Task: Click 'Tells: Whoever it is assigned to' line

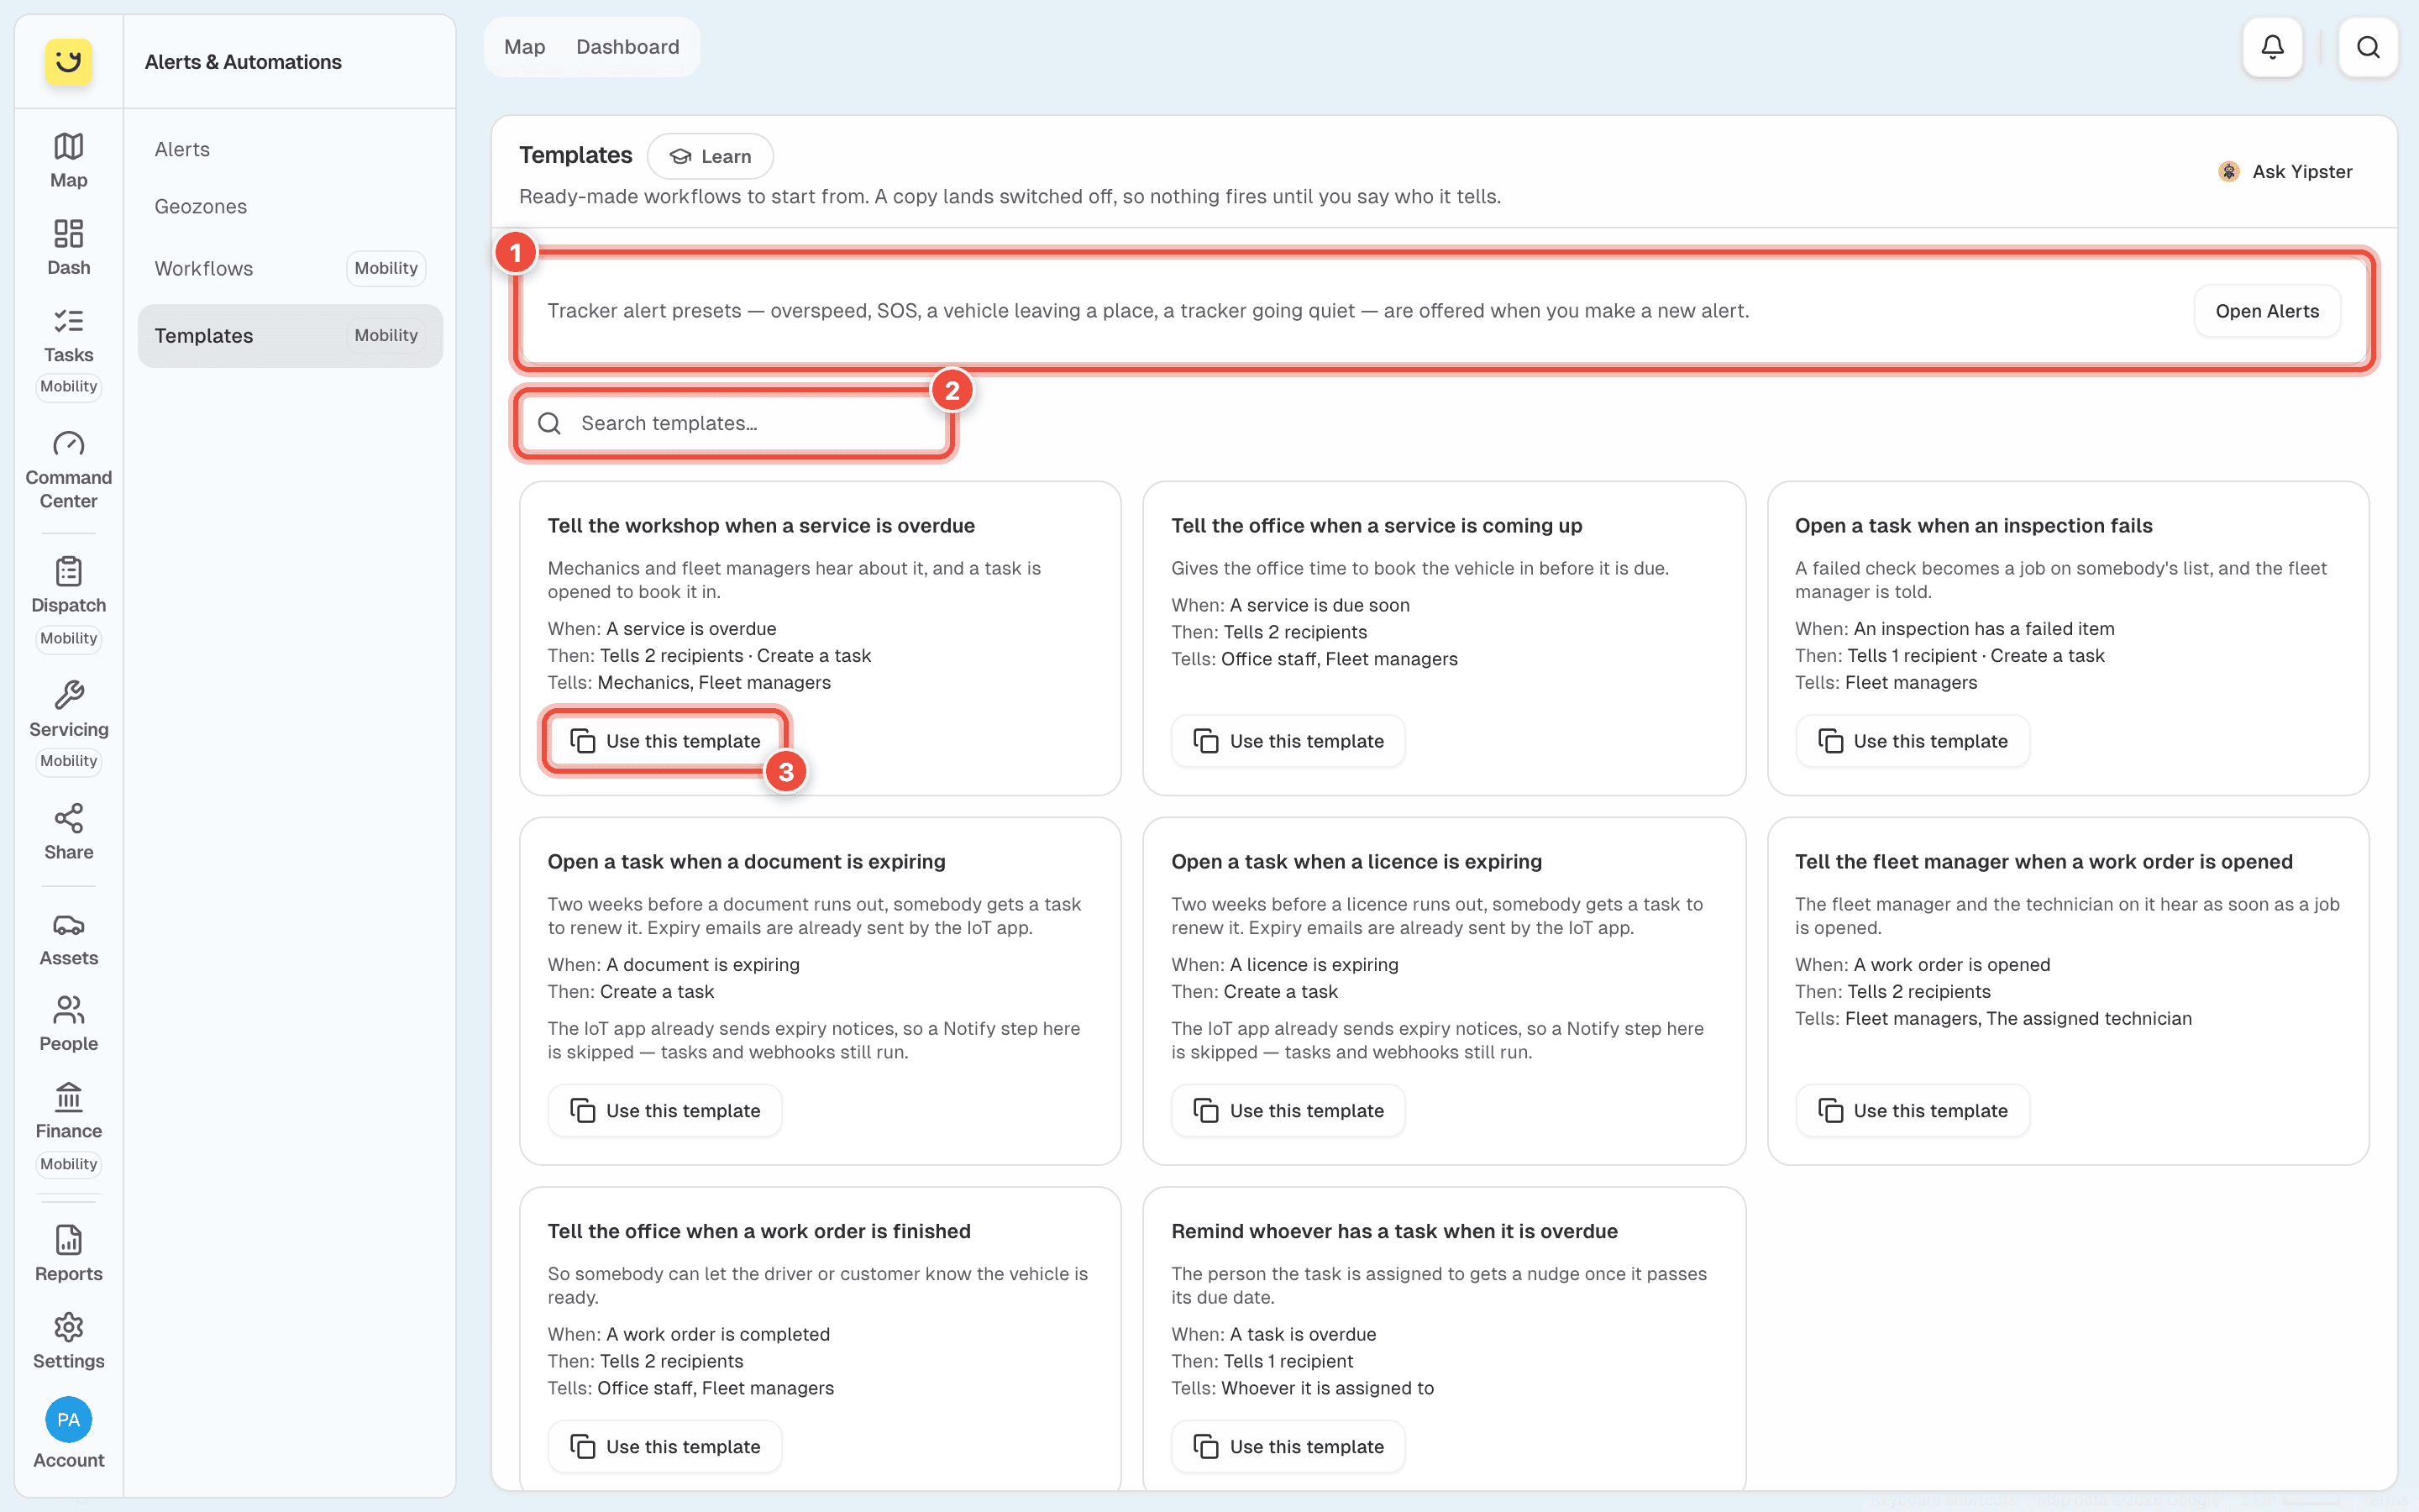Action: (1301, 1388)
